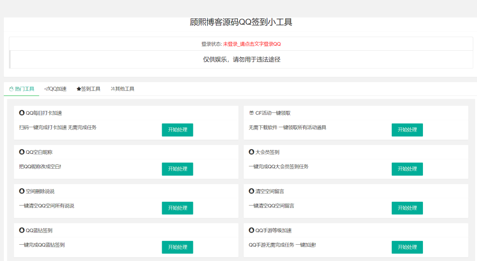The width and height of the screenshot is (477, 261).
Task: Click the flame icon on 热门工具 tab
Action: pos(11,89)
